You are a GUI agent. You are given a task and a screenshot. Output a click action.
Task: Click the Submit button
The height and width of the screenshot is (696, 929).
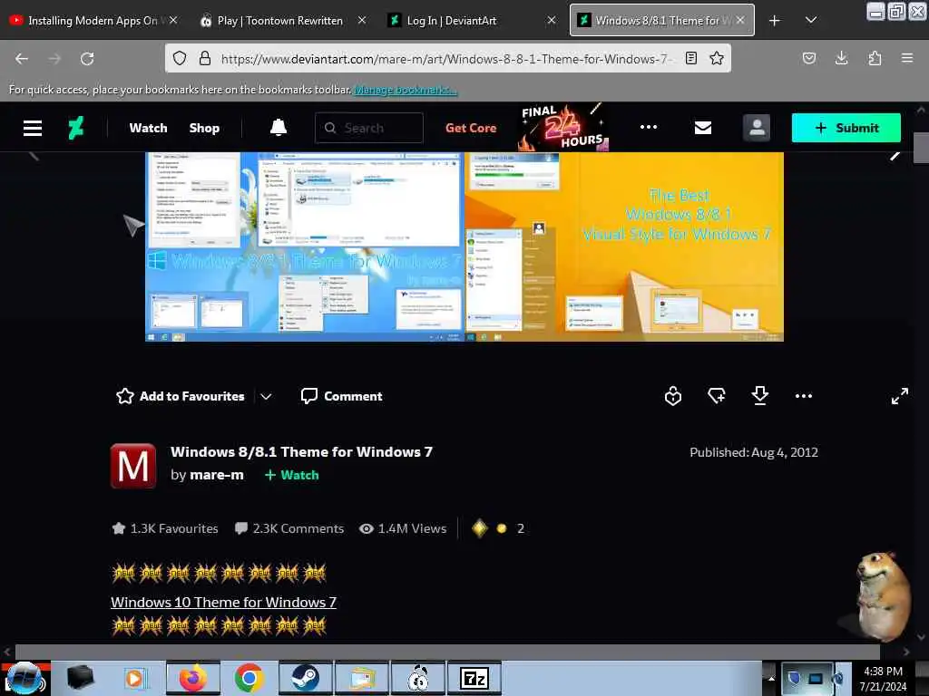point(846,128)
